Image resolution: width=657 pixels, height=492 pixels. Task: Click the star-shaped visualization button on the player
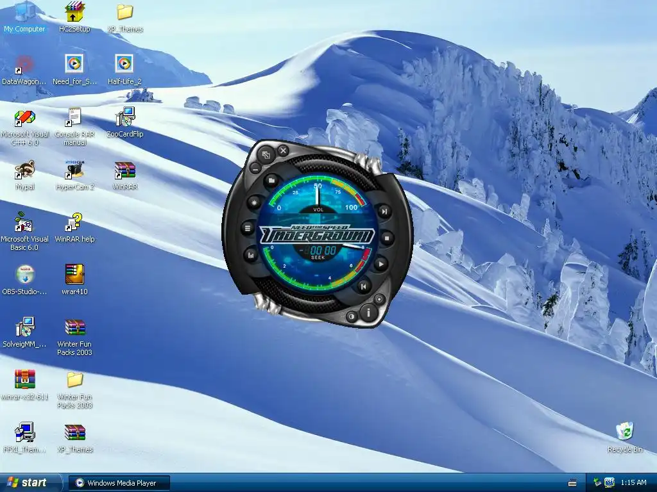[x=254, y=203]
